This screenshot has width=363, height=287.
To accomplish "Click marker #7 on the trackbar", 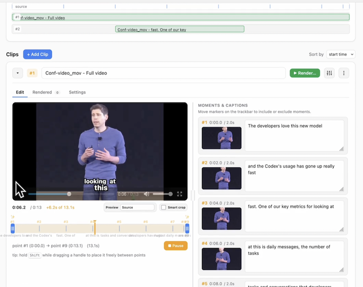I will (x=173, y=229).
